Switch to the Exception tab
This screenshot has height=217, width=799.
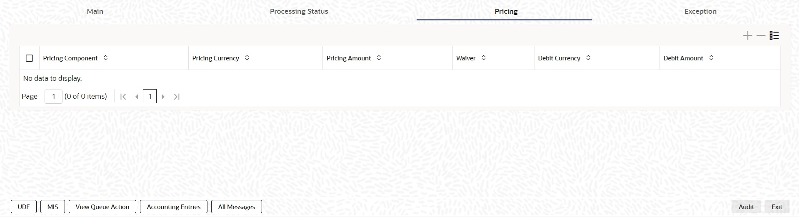click(x=700, y=11)
